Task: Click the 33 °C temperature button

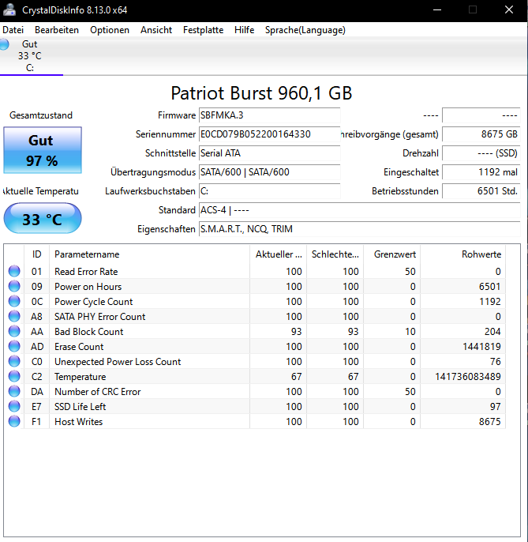Action: [43, 219]
